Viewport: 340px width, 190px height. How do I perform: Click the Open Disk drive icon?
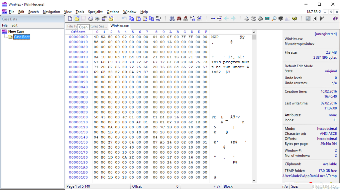[247, 19]
